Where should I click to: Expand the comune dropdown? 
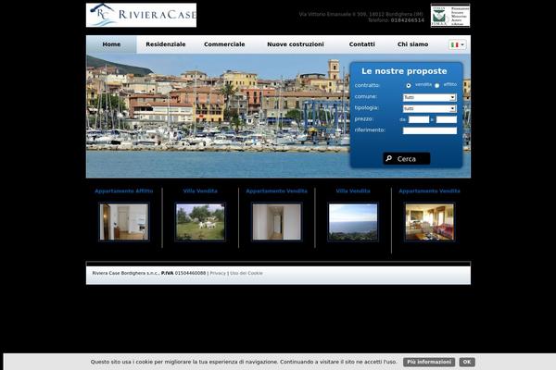coord(429,97)
